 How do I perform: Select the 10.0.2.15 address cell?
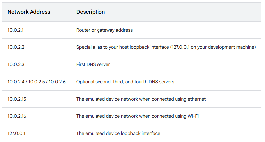pos(17,99)
